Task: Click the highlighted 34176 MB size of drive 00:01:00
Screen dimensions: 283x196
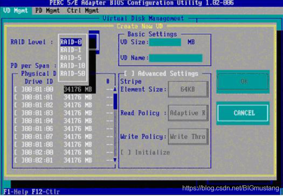Action: click(78, 89)
